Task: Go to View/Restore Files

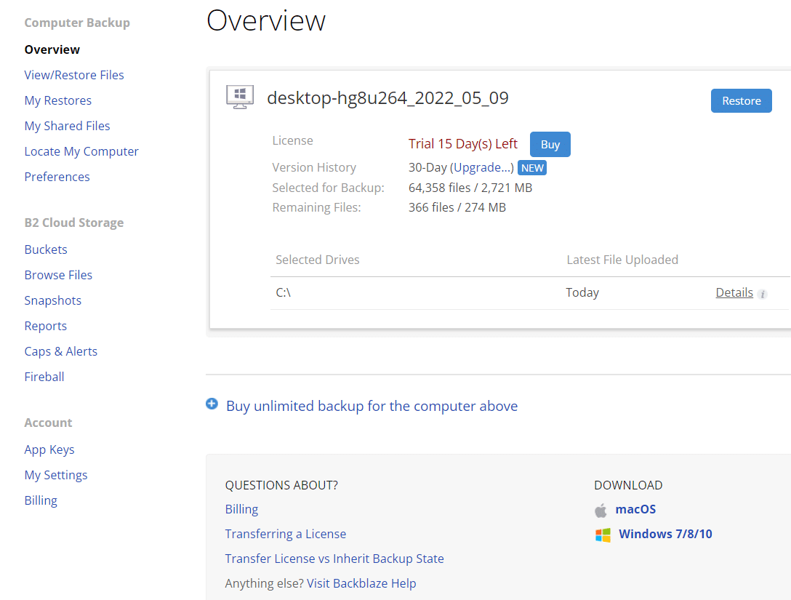Action: tap(74, 75)
